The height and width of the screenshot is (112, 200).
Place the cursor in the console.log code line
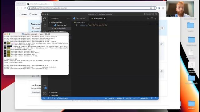94,25
